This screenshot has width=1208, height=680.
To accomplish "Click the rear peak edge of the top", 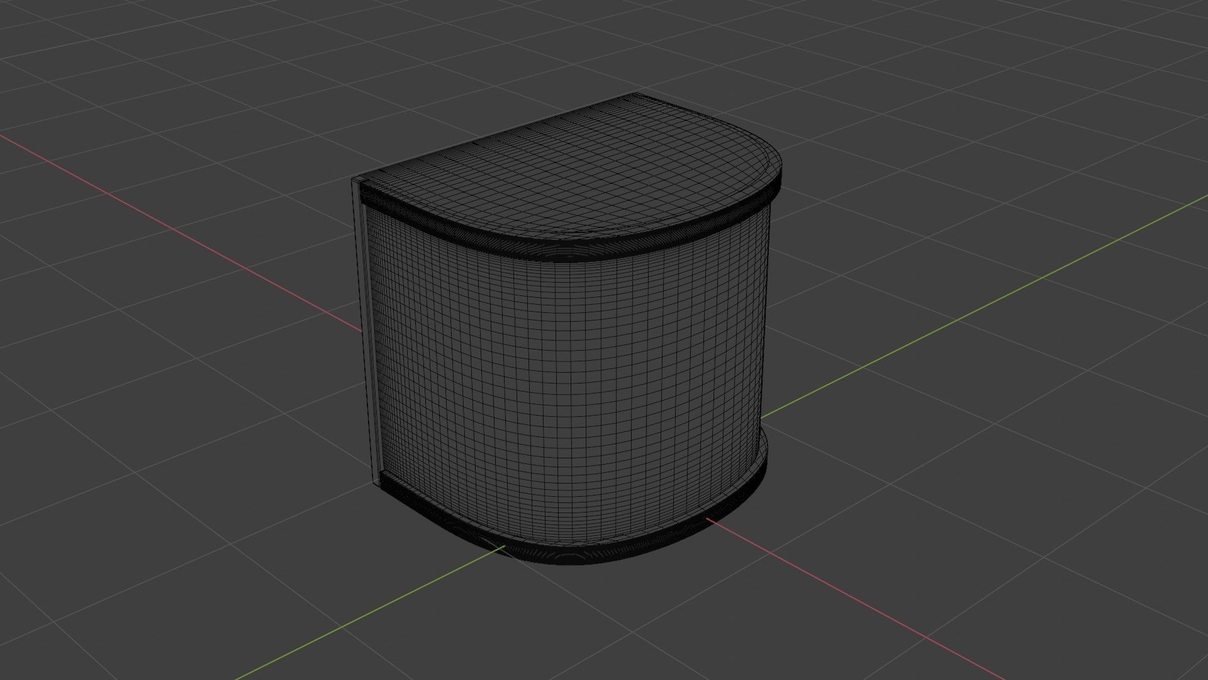I will pos(635,94).
